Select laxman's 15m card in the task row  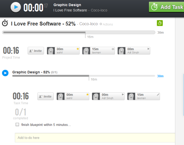click(143, 96)
